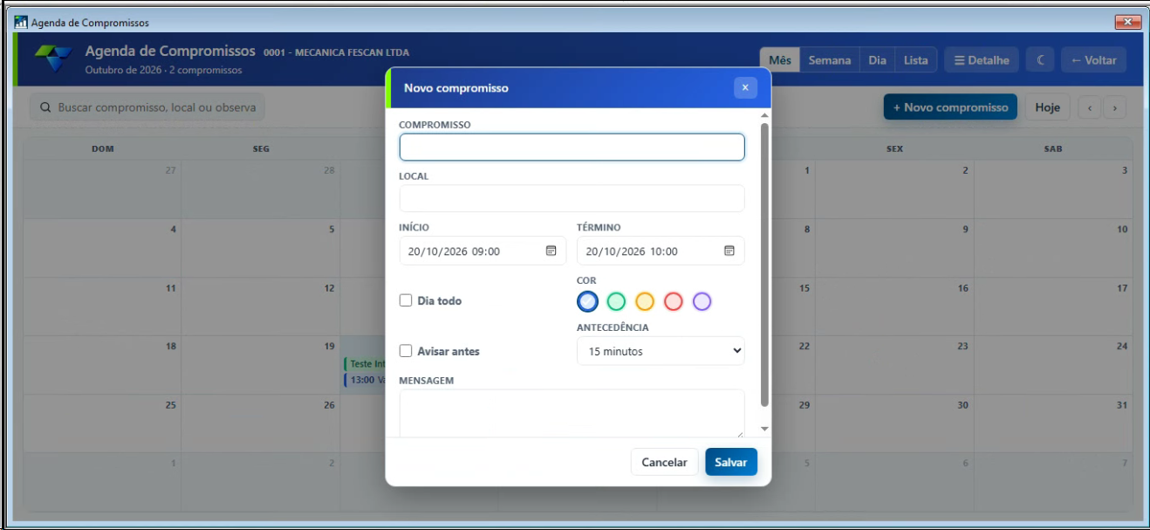The image size is (1150, 530).
Task: Open the calendar picker for Término
Action: pos(729,251)
